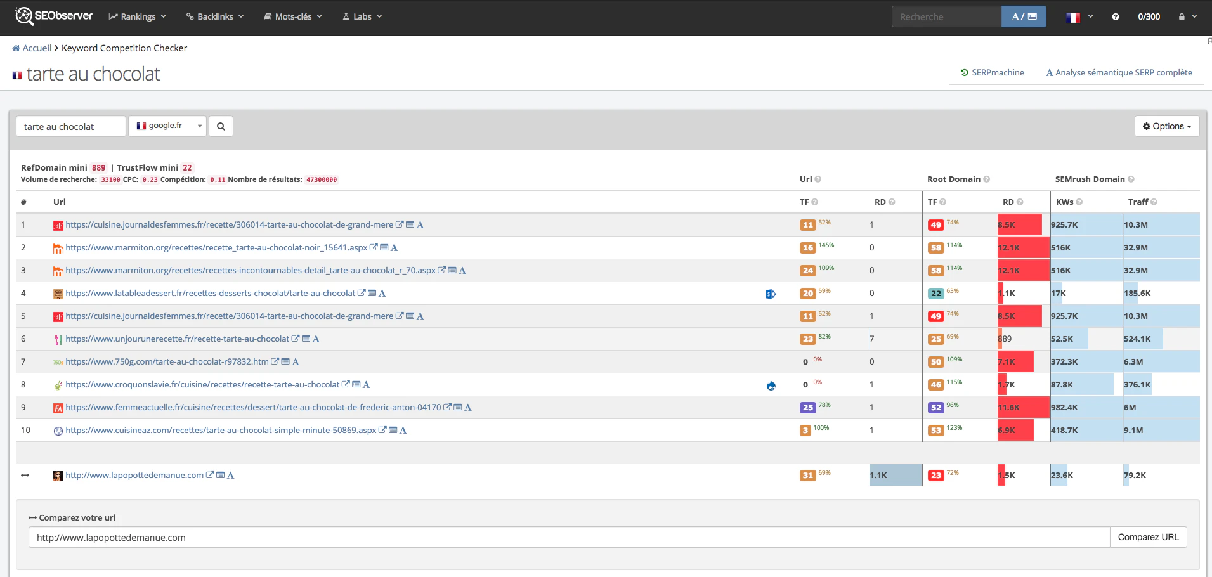The height and width of the screenshot is (577, 1212).
Task: Click the SEObserver logo
Action: tap(54, 16)
